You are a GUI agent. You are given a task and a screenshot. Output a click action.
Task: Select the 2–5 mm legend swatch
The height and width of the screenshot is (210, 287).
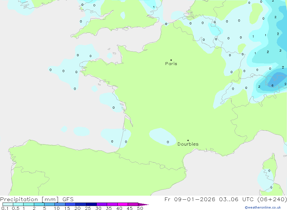click(x=39, y=204)
